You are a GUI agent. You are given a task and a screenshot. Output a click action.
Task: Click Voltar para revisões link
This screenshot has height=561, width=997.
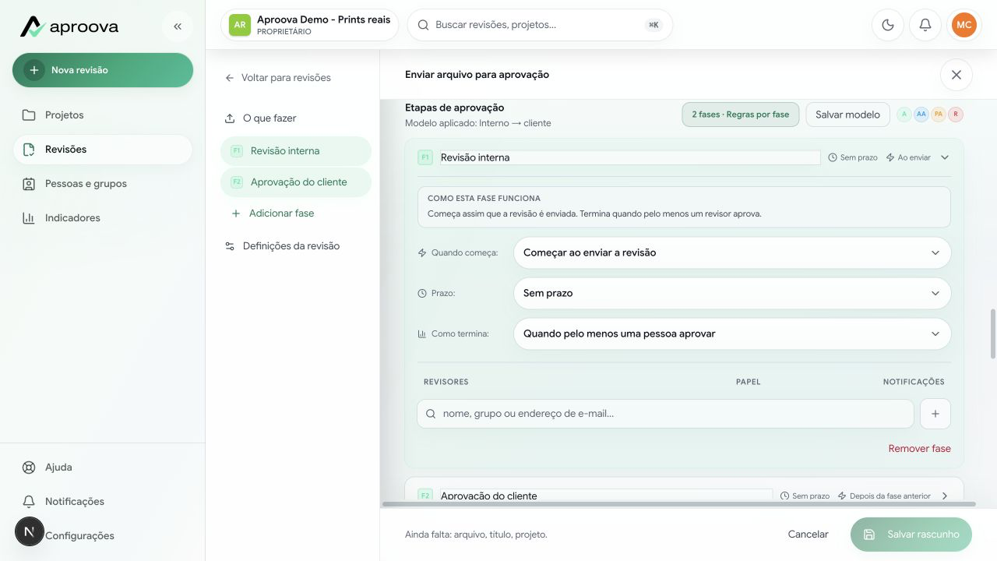click(x=278, y=78)
